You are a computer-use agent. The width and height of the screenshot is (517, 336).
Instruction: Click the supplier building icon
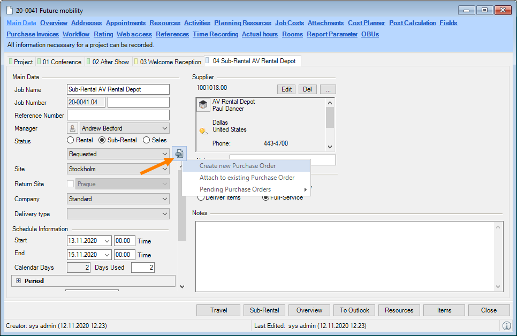click(203, 105)
